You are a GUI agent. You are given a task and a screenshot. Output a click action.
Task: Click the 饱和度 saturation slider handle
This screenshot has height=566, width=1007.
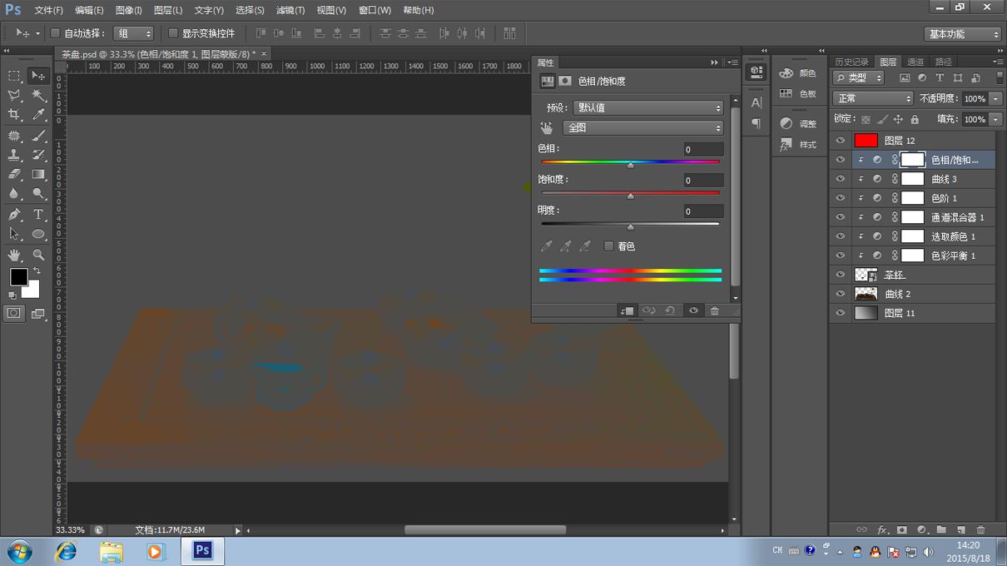pyautogui.click(x=631, y=196)
